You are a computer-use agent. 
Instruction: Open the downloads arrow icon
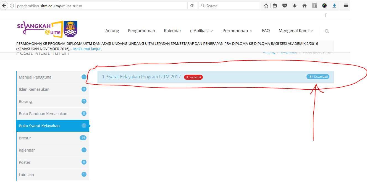click(x=295, y=6)
